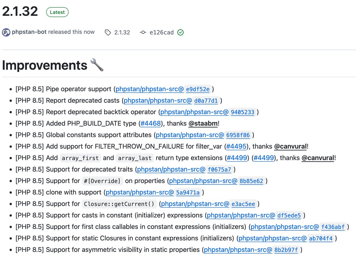Open pull request #4495

pyautogui.click(x=236, y=146)
